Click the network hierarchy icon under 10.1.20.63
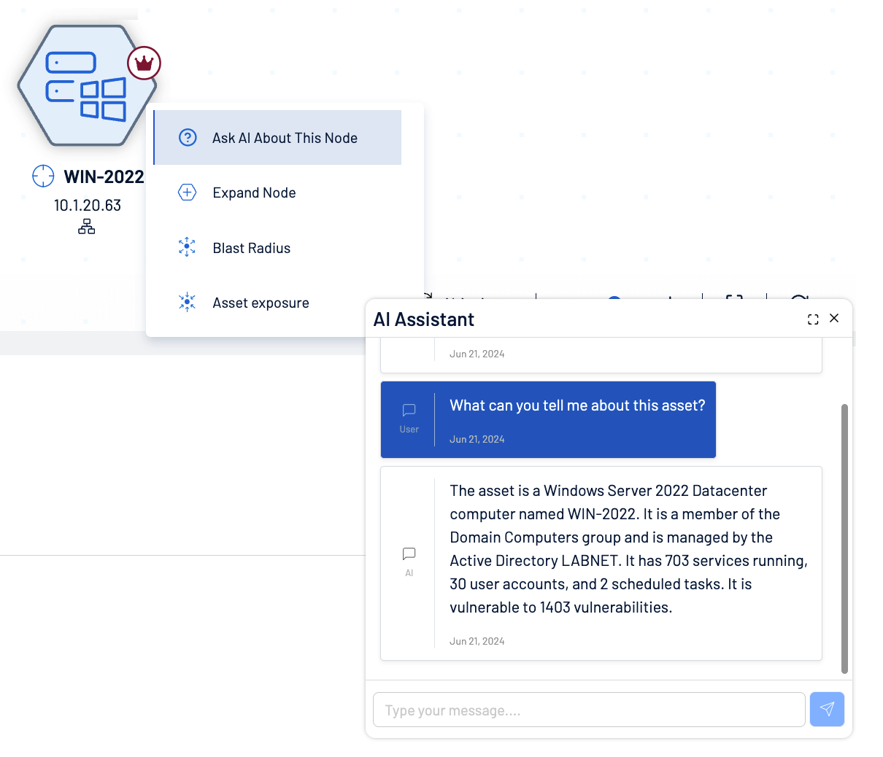883x757 pixels. 87,227
